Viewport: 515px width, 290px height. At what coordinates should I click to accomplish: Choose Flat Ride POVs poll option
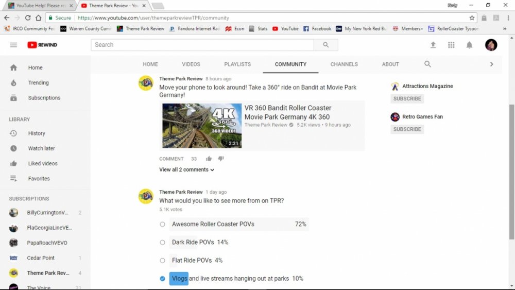click(x=162, y=260)
